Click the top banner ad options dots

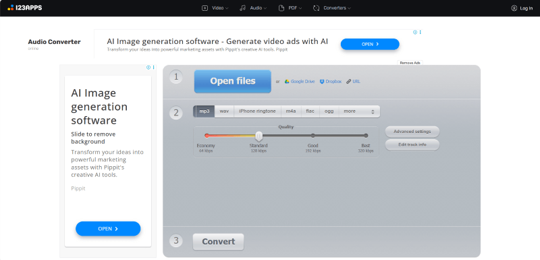pyautogui.click(x=420, y=32)
